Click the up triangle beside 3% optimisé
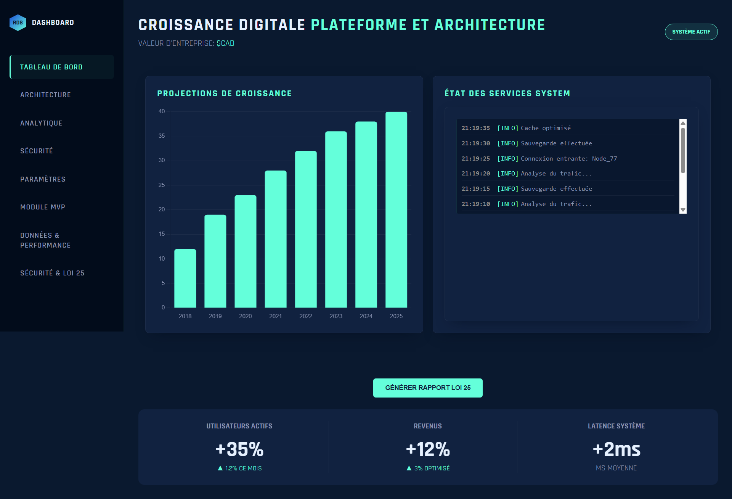 [409, 468]
